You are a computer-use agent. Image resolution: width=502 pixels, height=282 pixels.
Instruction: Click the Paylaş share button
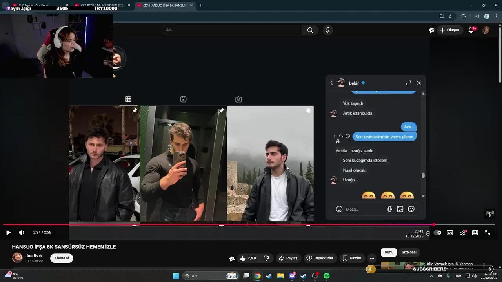click(288, 258)
